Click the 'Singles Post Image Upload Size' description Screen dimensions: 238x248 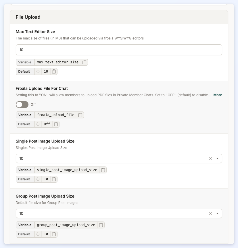pyautogui.click(x=41, y=147)
